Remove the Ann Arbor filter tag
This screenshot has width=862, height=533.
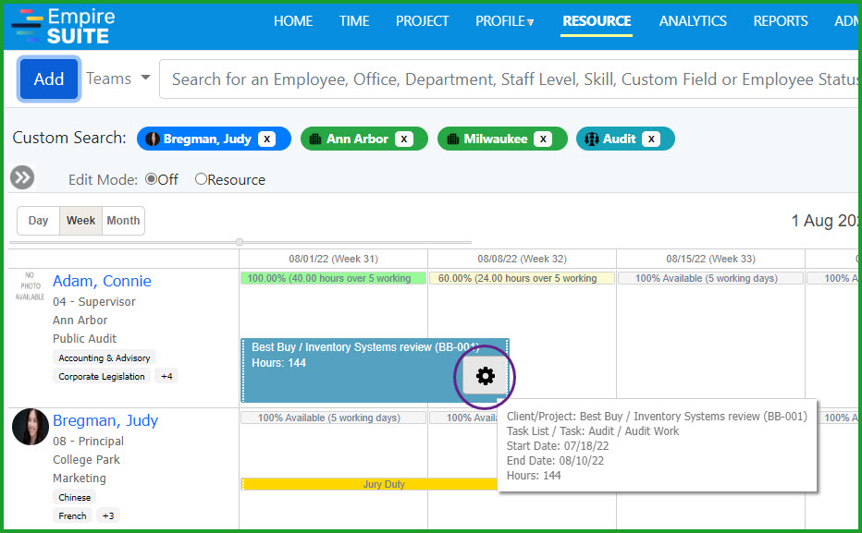404,139
